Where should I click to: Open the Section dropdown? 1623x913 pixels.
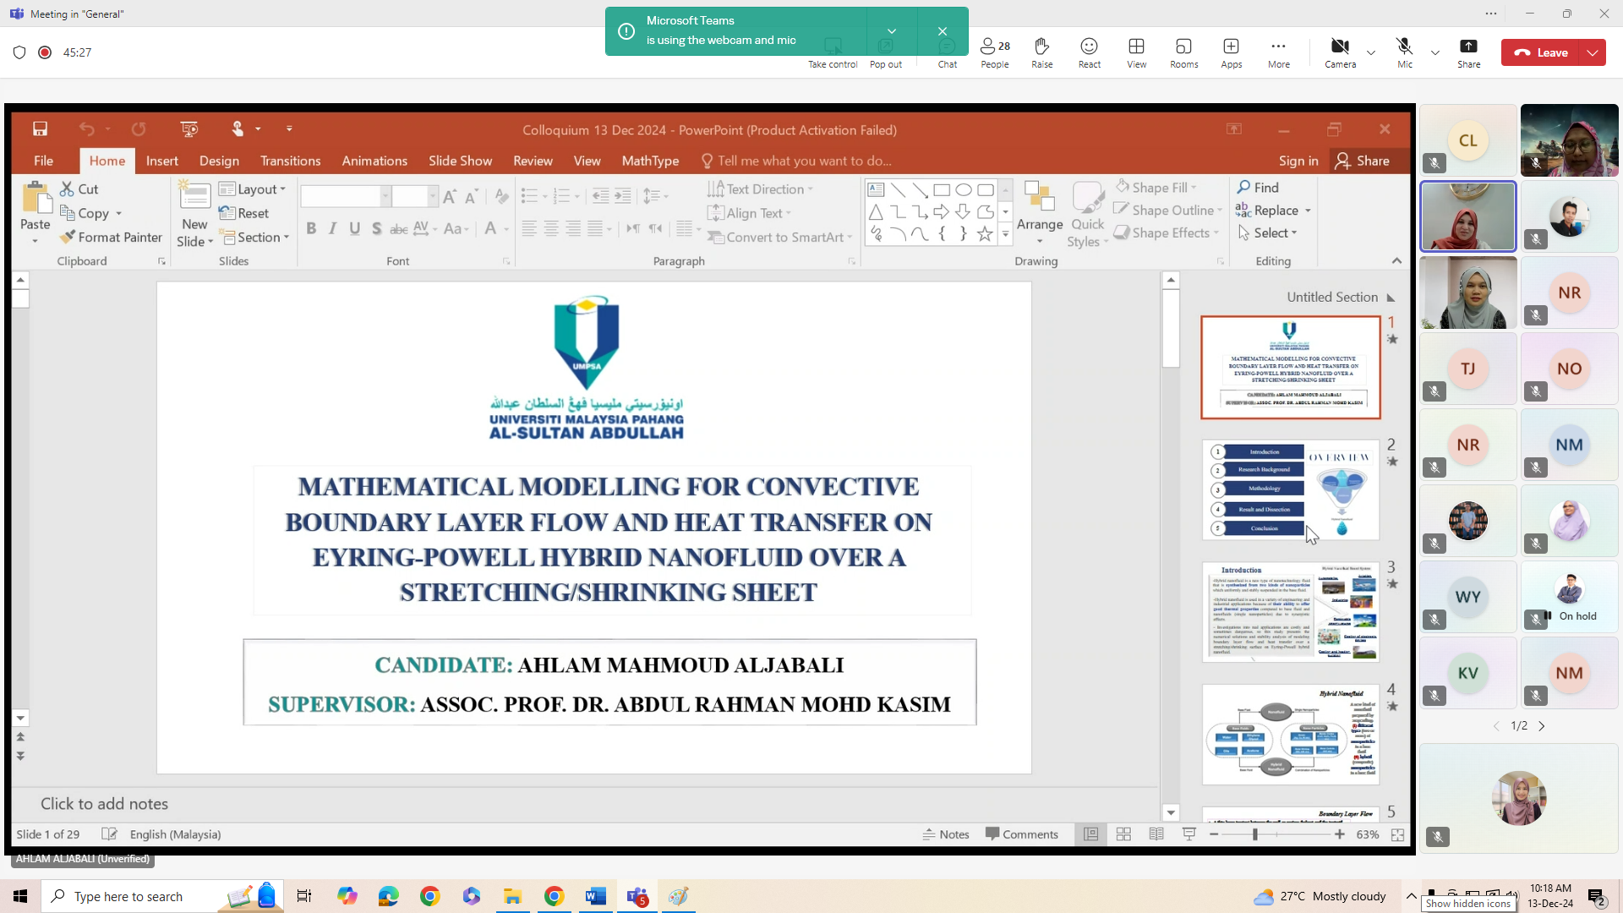click(254, 238)
